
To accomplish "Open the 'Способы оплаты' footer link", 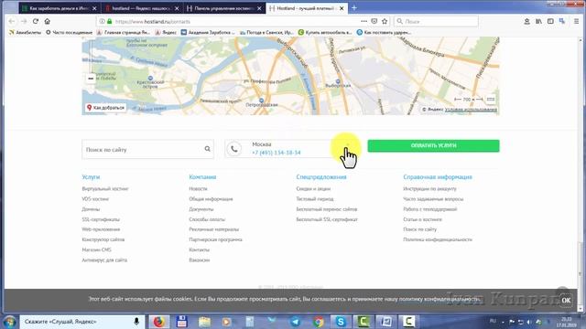I will pos(207,219).
